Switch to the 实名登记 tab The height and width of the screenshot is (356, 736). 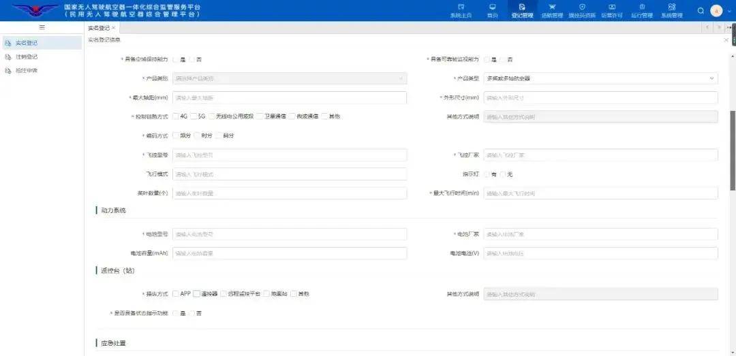tap(98, 28)
